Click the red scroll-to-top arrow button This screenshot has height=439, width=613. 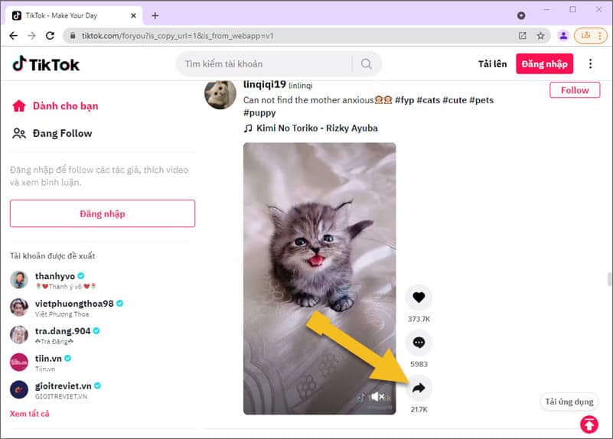589,424
